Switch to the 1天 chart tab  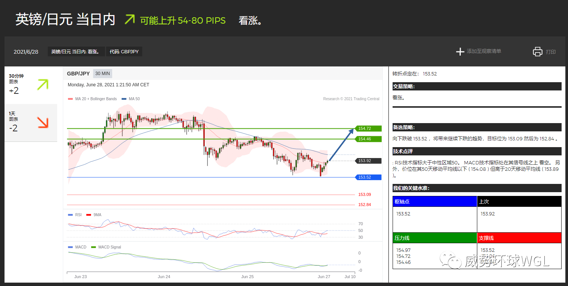pos(31,123)
